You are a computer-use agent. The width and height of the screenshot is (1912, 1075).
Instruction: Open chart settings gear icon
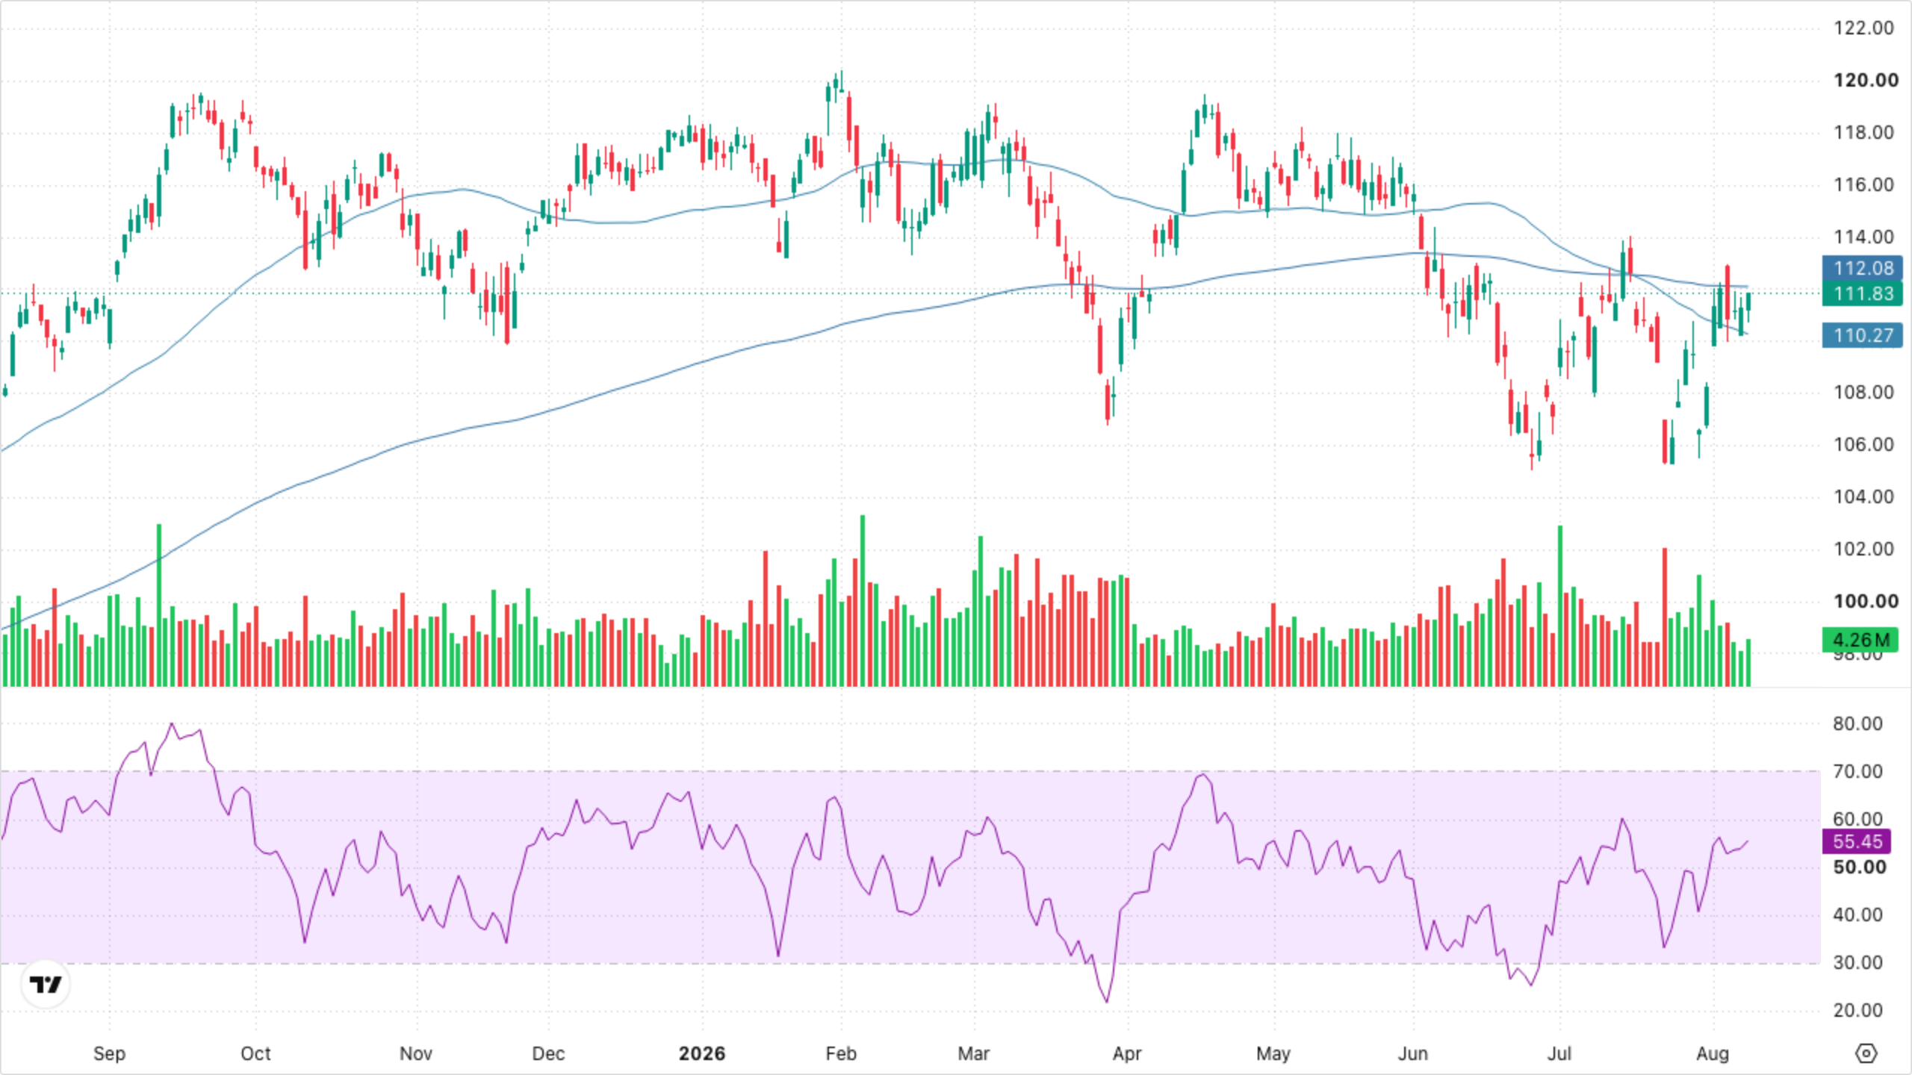[x=1866, y=1053]
